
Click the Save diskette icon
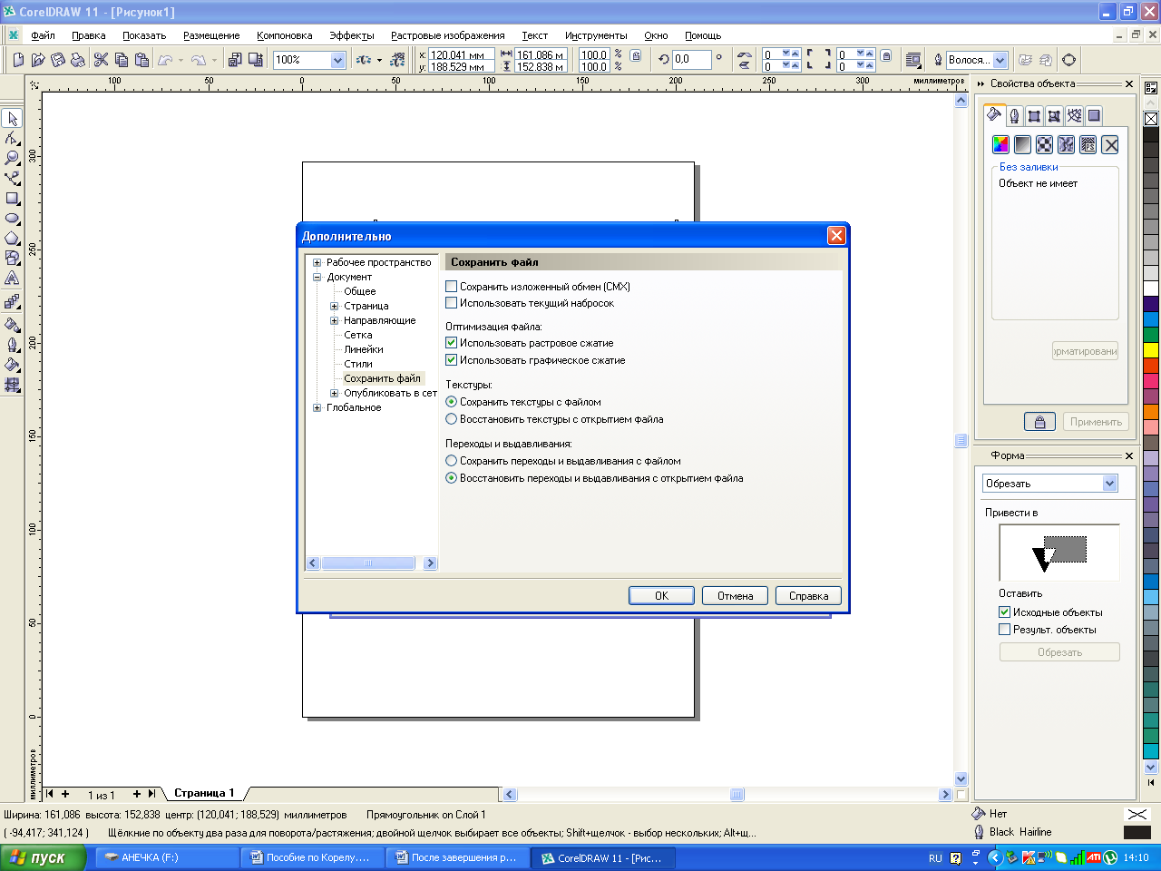point(58,60)
